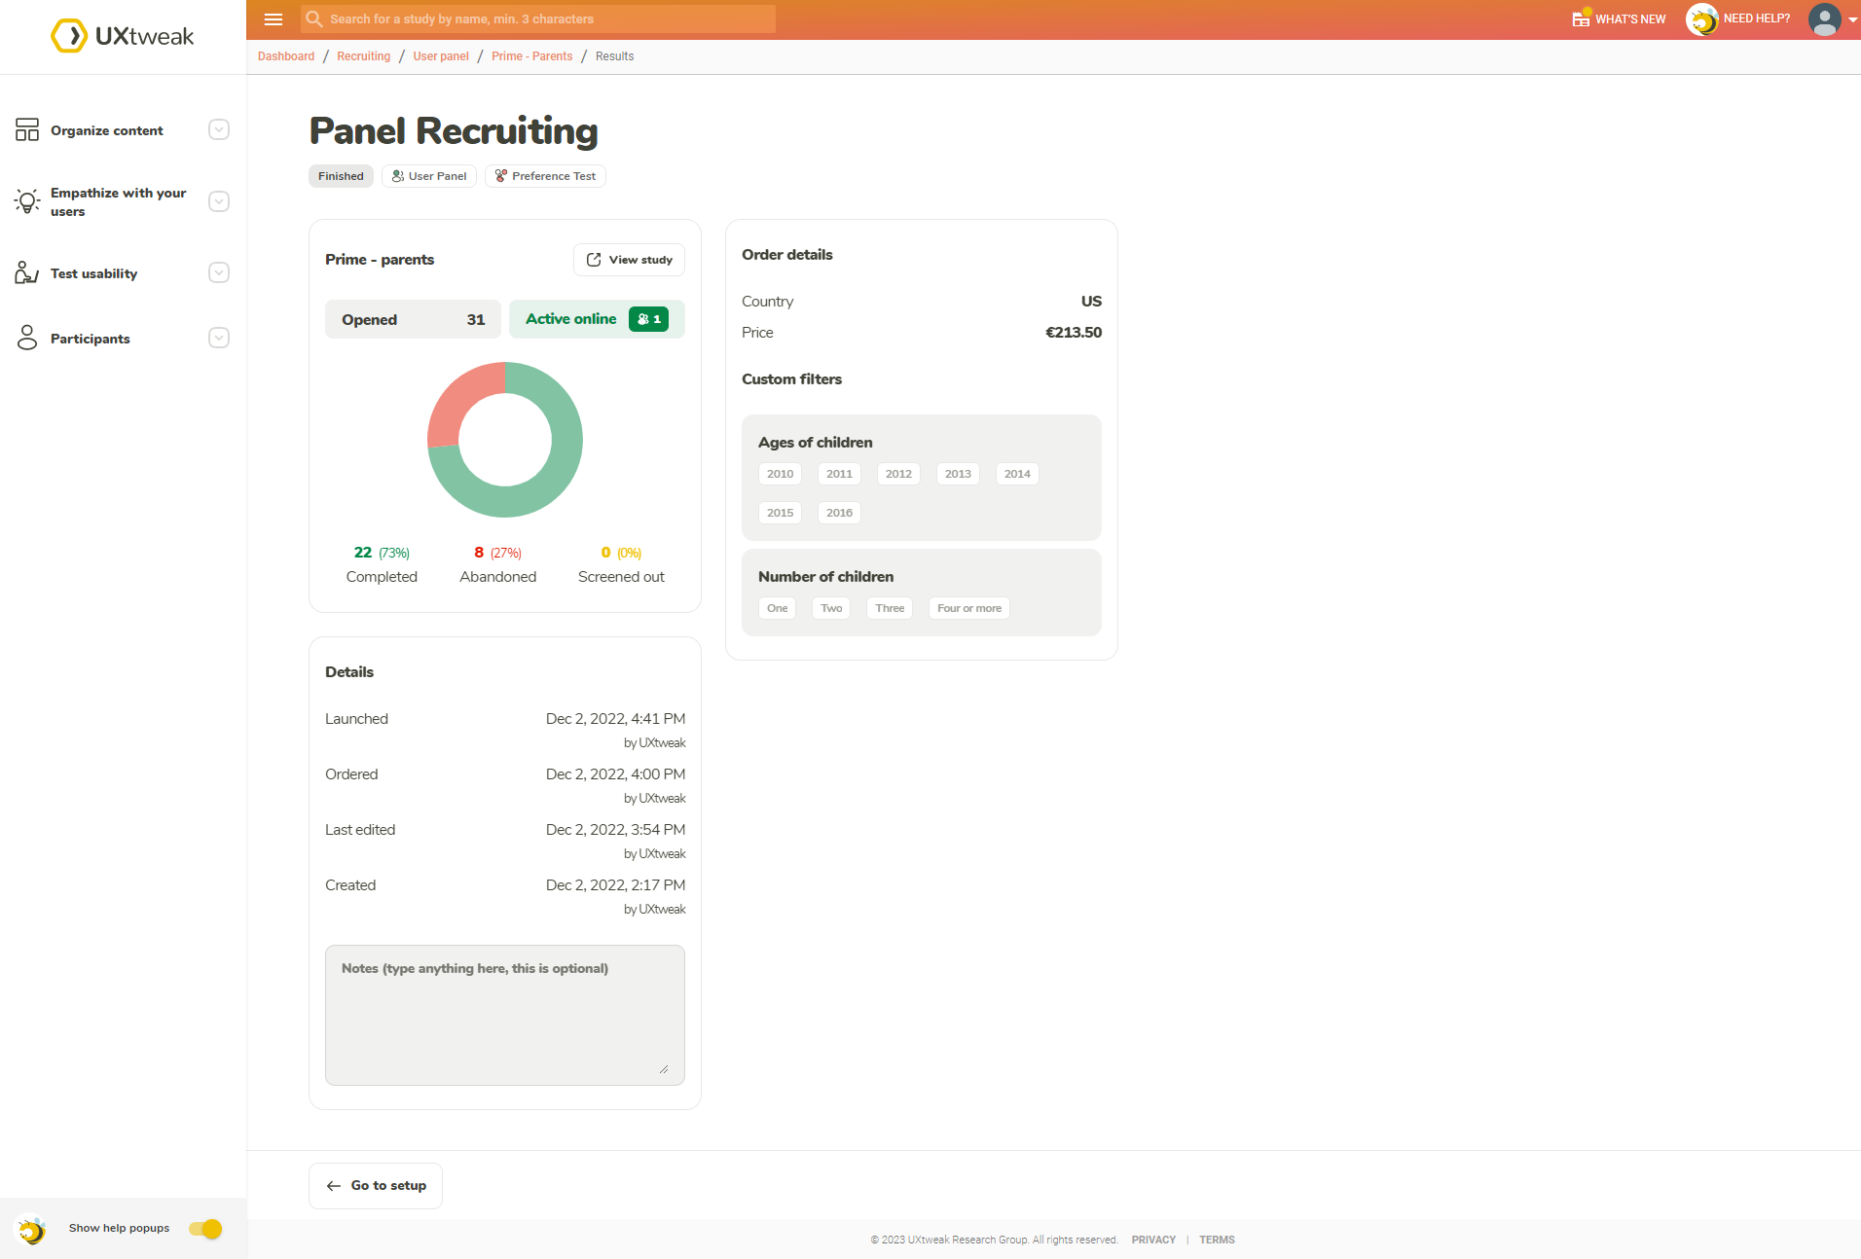The height and width of the screenshot is (1259, 1861).
Task: Click the 2016 age filter chip
Action: (x=839, y=513)
